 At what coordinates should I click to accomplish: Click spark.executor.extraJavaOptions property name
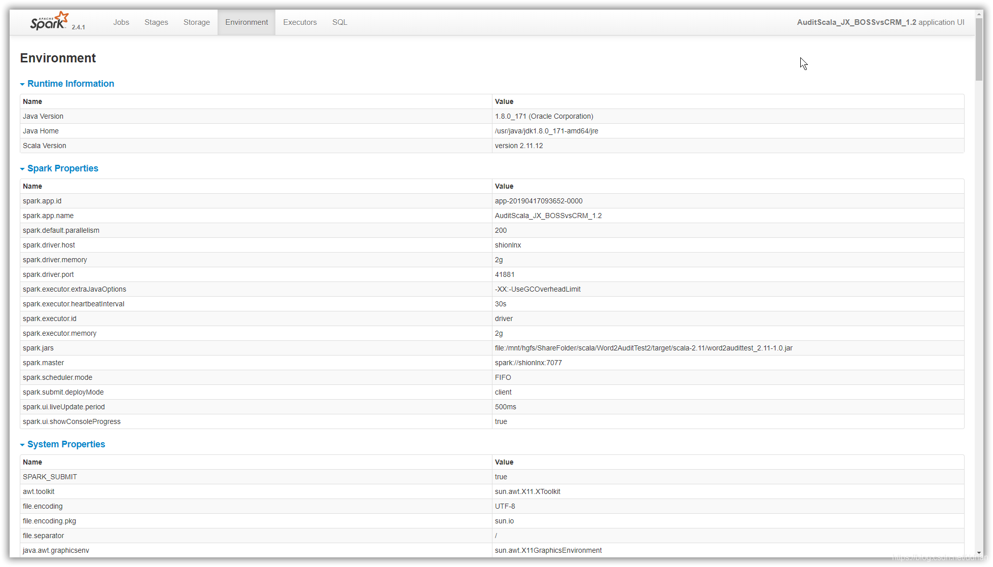pyautogui.click(x=75, y=289)
